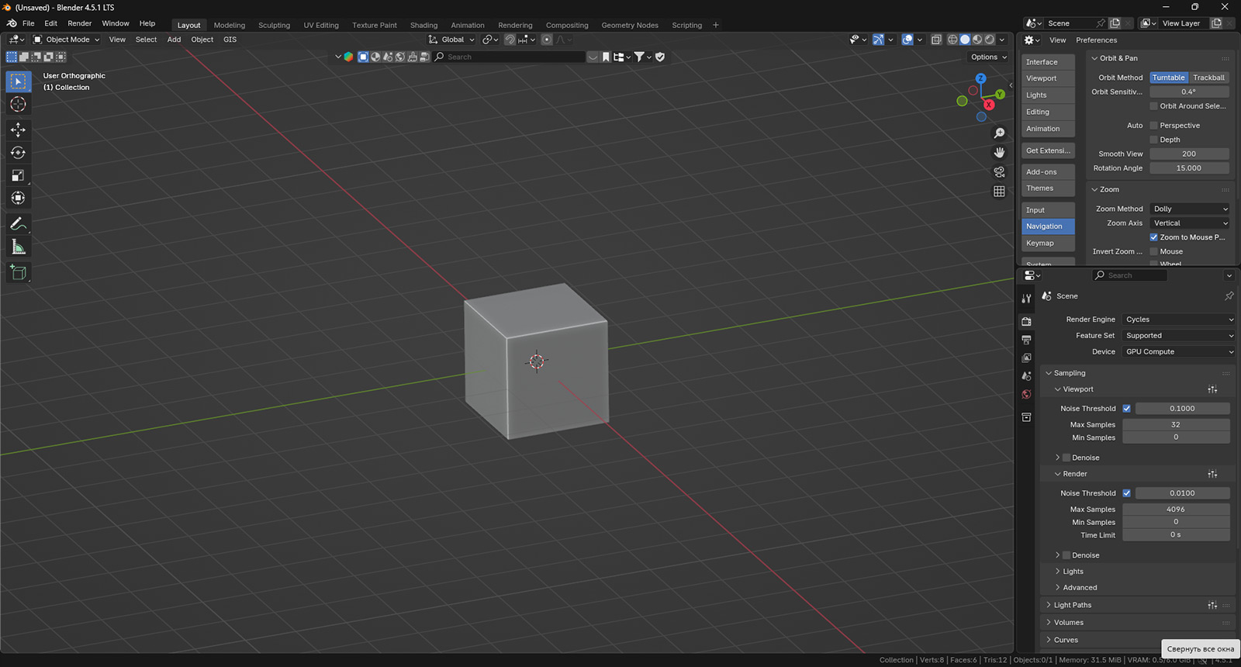Select the Scale tool
Screen dimensions: 1241x667
tap(19, 175)
